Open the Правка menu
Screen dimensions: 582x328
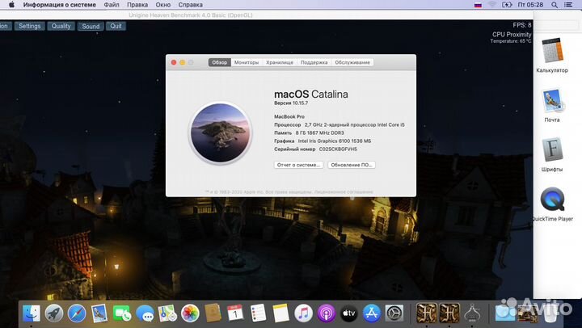tap(137, 5)
